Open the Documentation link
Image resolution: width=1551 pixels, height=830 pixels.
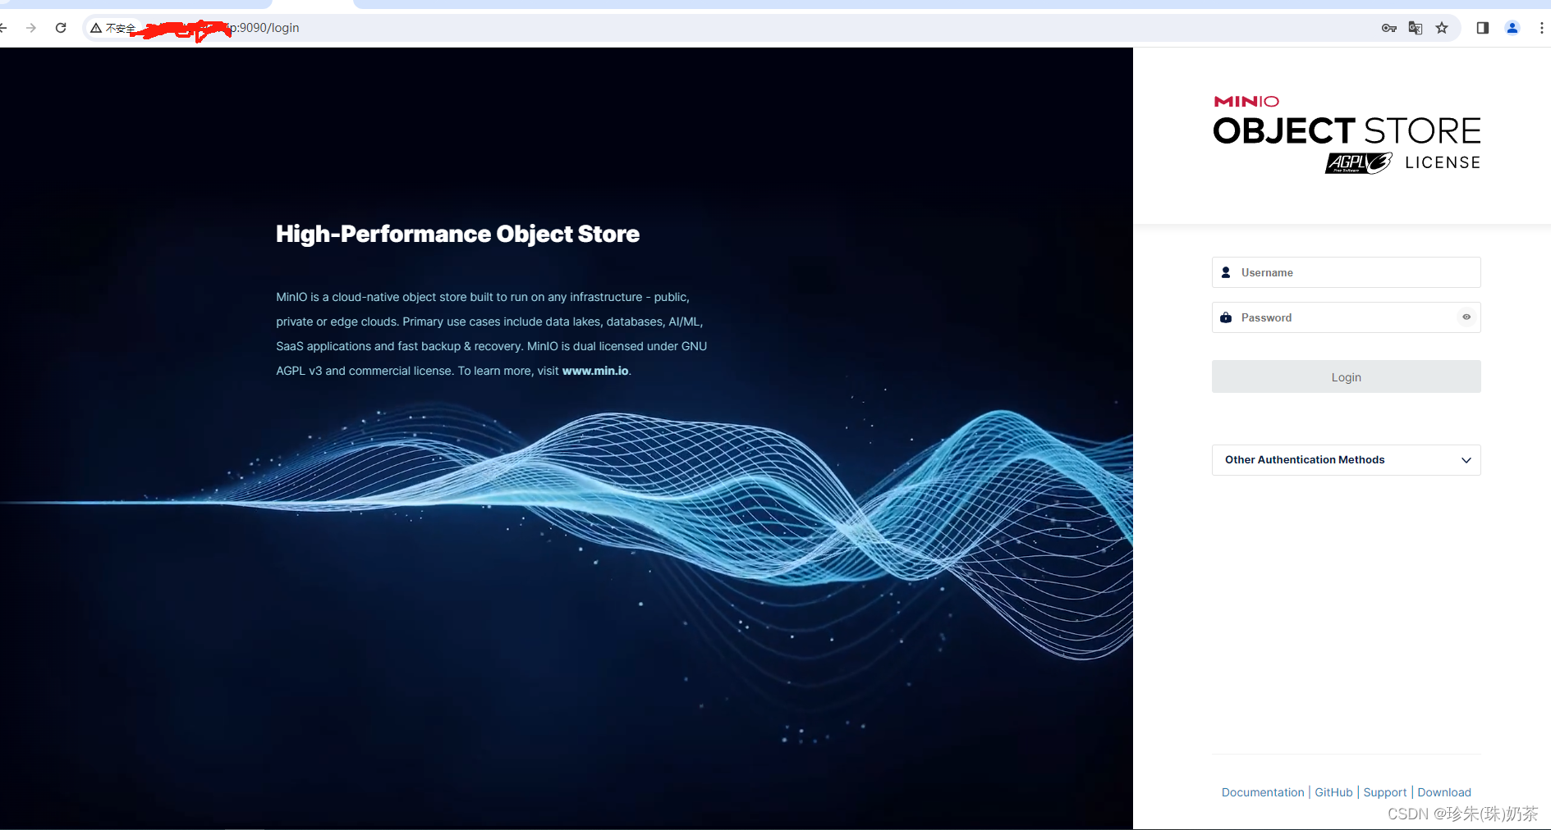(1263, 792)
